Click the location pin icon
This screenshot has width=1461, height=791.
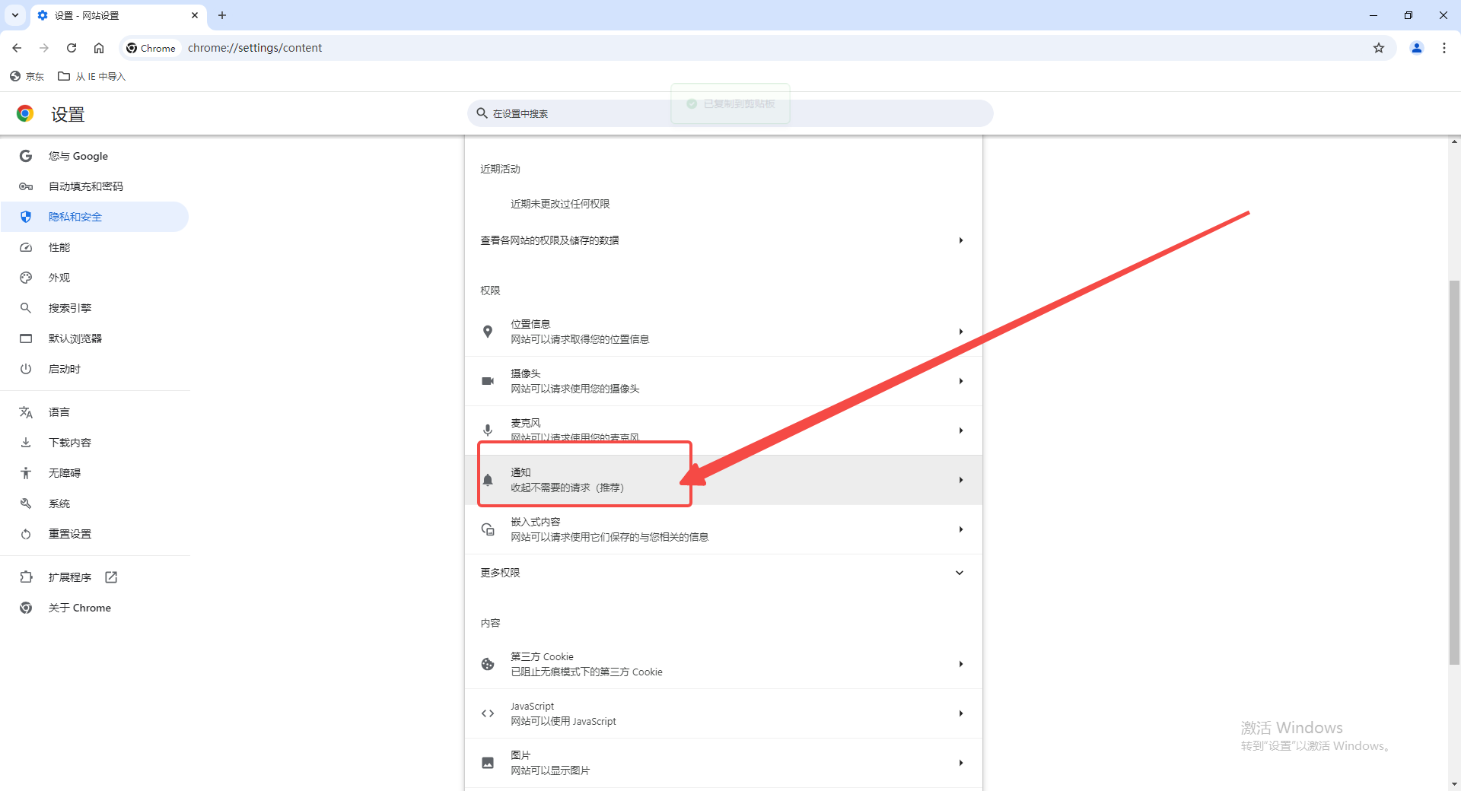(488, 332)
